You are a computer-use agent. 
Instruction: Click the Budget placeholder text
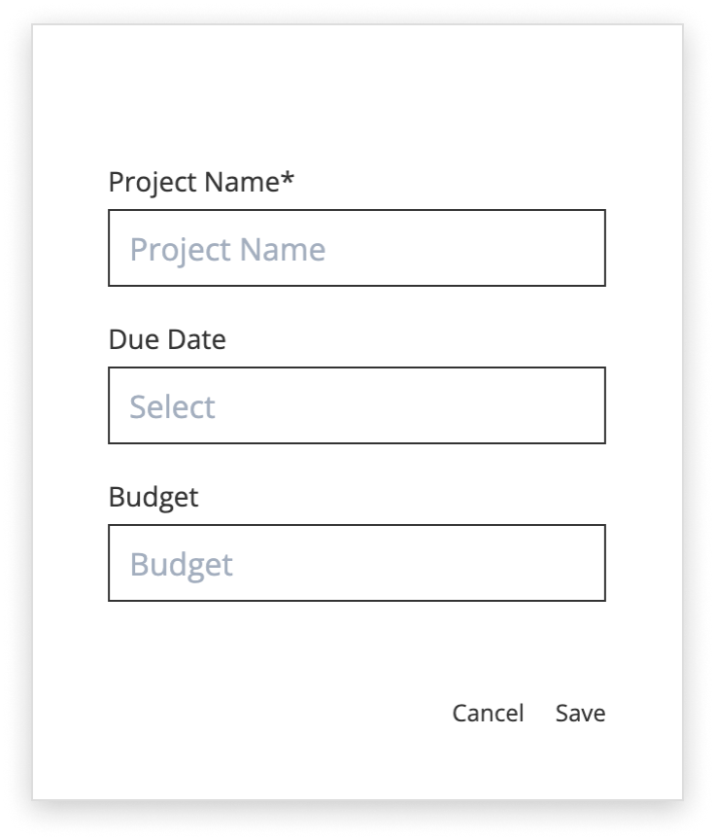tap(181, 562)
